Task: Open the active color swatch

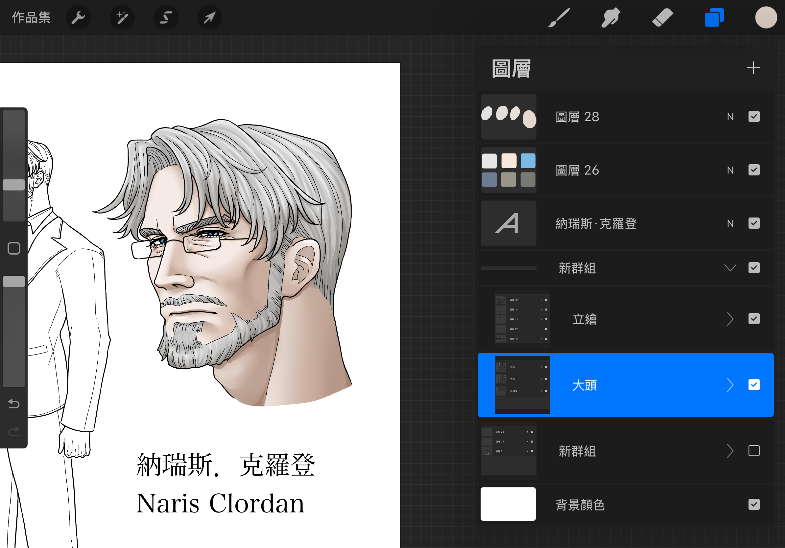Action: tap(766, 17)
